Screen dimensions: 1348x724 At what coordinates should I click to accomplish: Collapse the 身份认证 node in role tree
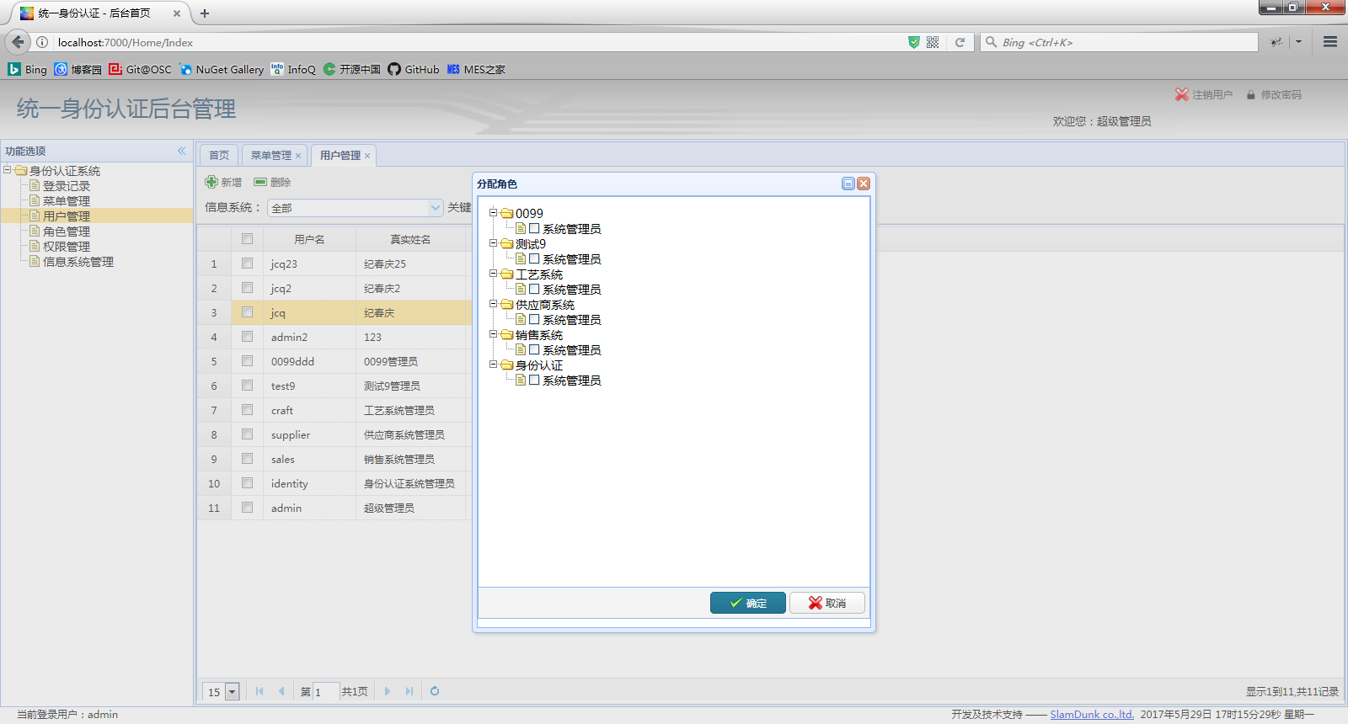pos(494,365)
